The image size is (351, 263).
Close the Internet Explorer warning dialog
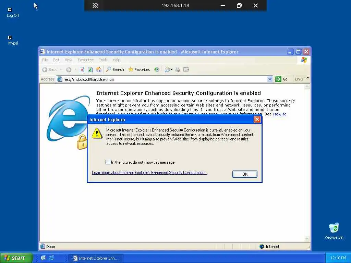257,120
